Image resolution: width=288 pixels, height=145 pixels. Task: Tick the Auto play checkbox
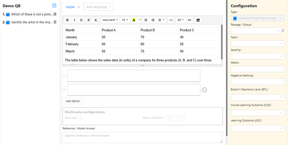click(x=81, y=118)
